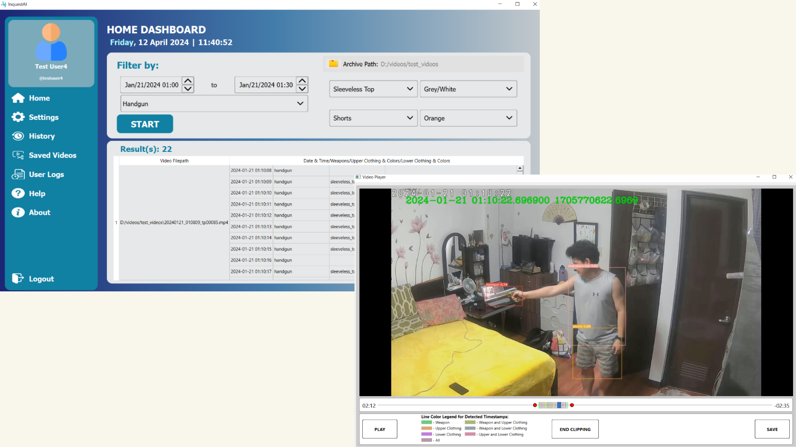Open the About info icon
This screenshot has height=447, width=796.
click(18, 212)
